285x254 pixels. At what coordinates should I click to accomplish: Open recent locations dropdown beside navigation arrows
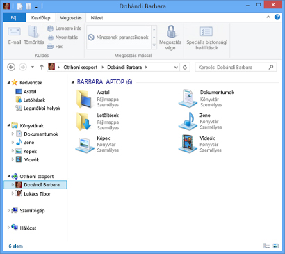pyautogui.click(x=33, y=68)
